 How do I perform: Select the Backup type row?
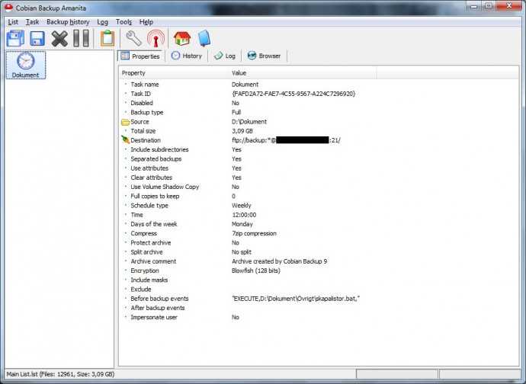tap(319, 112)
